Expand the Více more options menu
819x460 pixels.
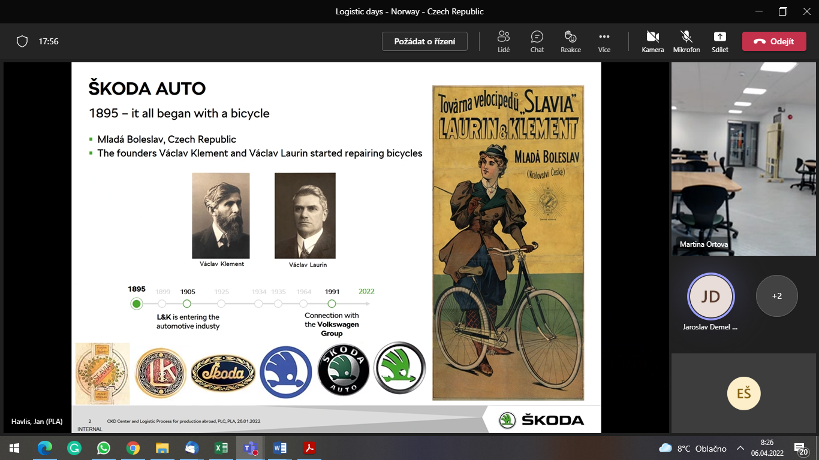[x=604, y=41]
